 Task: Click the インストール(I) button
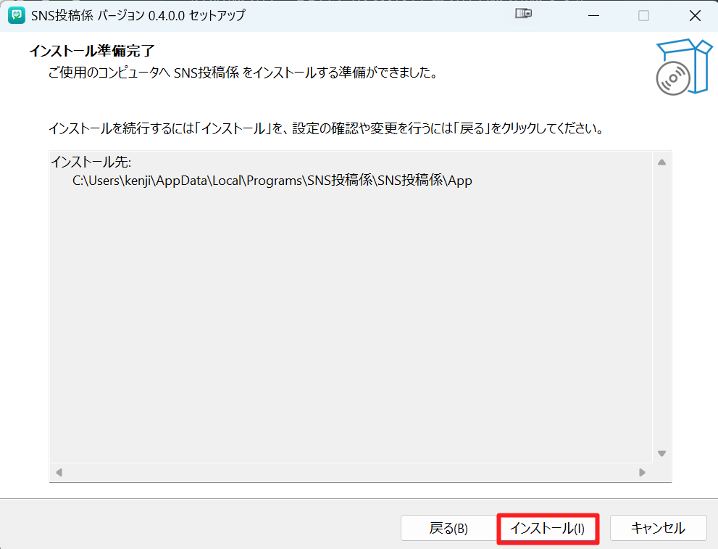click(x=548, y=529)
